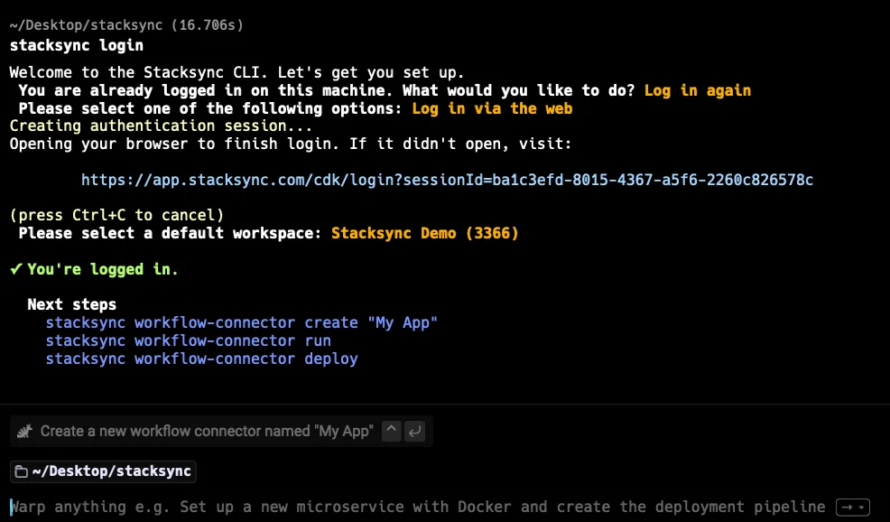This screenshot has width=890, height=522.
Task: Click the green checkmark success icon
Action: tap(16, 269)
